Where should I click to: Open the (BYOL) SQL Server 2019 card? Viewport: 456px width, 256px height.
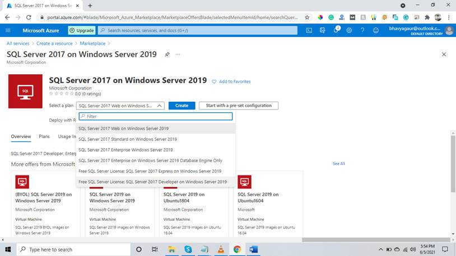(x=45, y=205)
